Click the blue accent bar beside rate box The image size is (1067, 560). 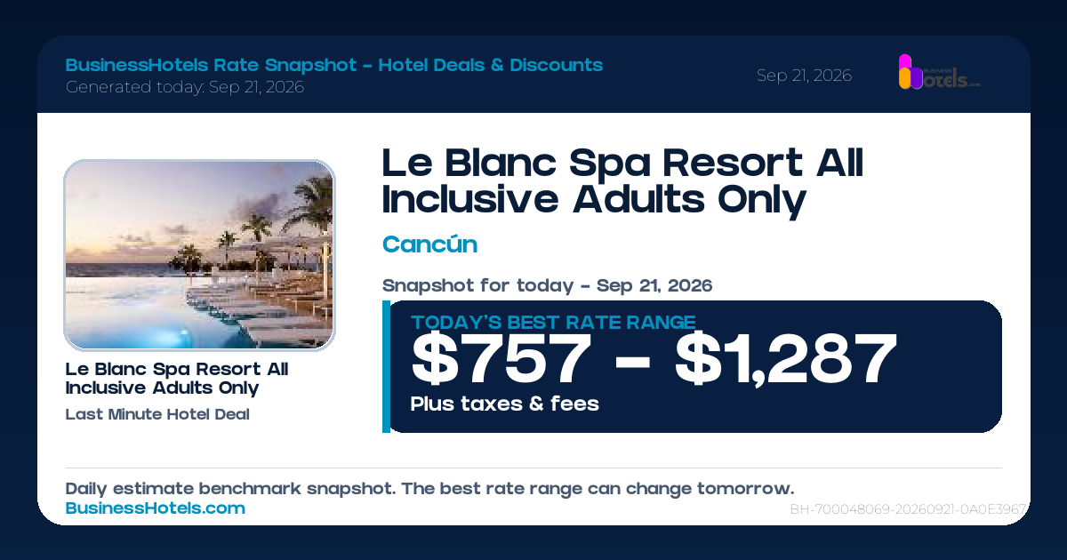tap(386, 366)
